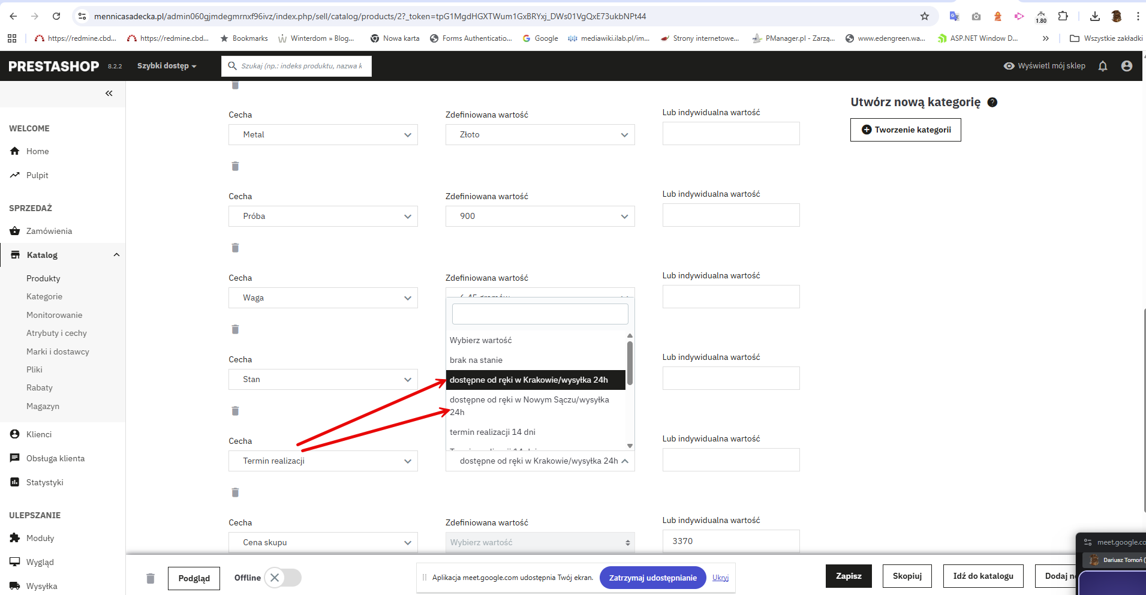Click the delete product trash icon in the footer
This screenshot has height=595, width=1146.
(x=151, y=578)
